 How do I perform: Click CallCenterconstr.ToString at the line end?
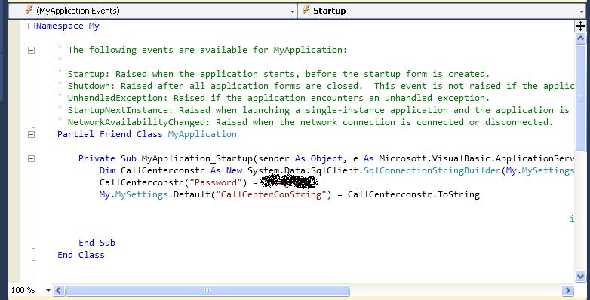[x=413, y=194]
